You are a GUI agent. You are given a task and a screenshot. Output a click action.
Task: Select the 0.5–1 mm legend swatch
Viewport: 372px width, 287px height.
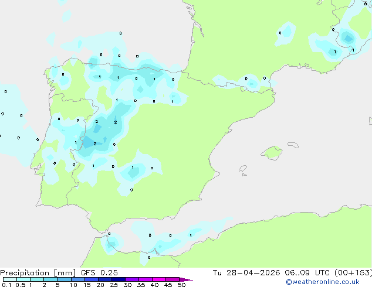23,279
